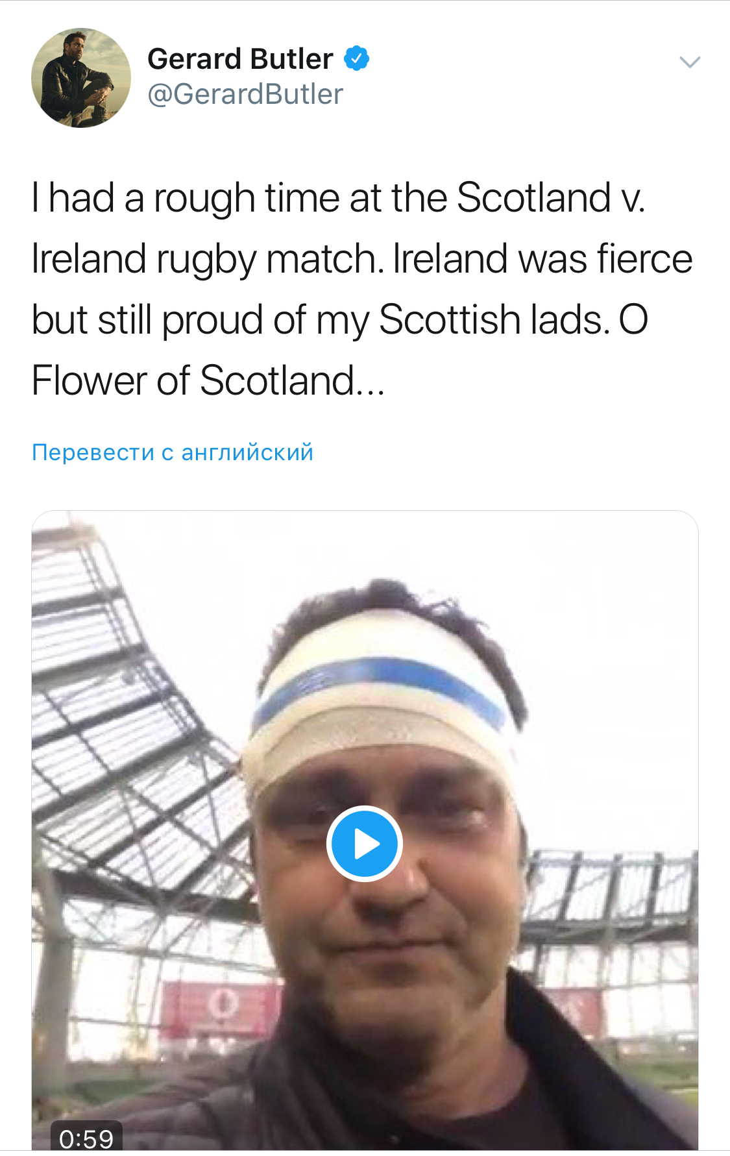Click the "Flower of Scotland..." text line
Image resolution: width=730 pixels, height=1156 pixels.
pyautogui.click(x=208, y=380)
